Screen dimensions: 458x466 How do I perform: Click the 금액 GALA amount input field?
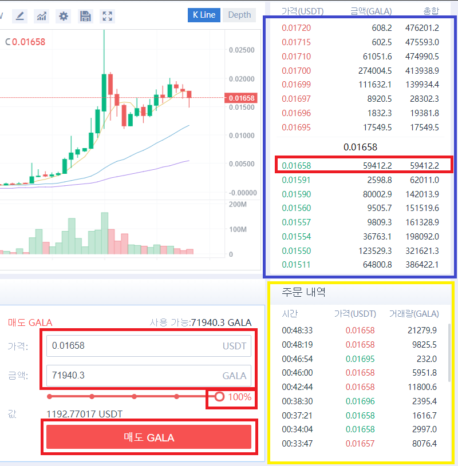pyautogui.click(x=149, y=375)
